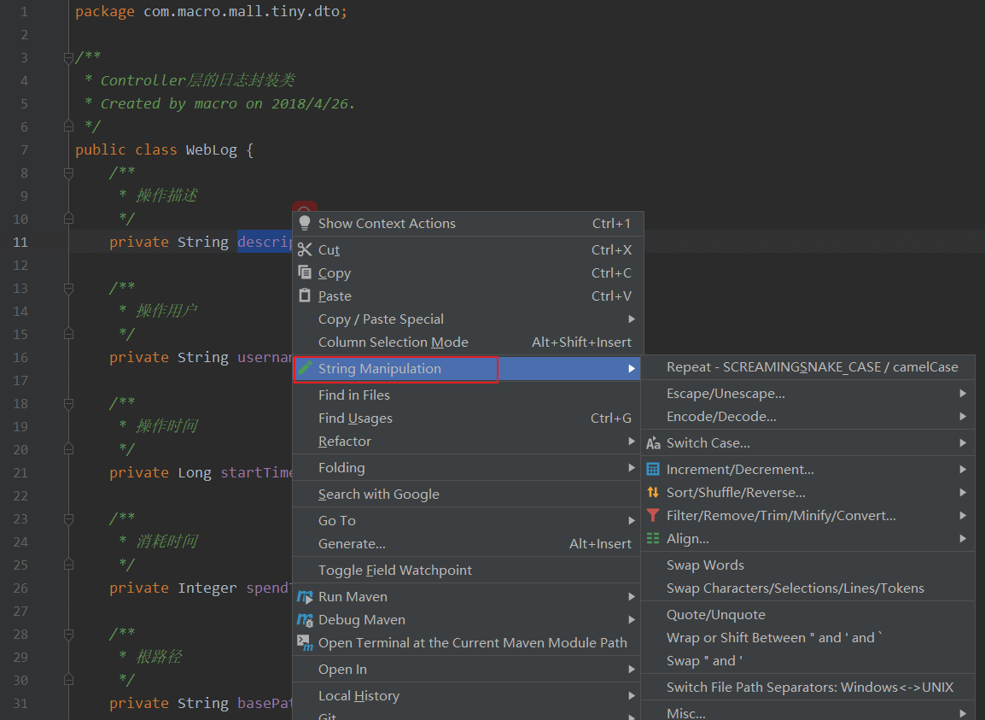Open the String Manipulation menu item
Viewport: 985px width, 720px height.
click(468, 368)
